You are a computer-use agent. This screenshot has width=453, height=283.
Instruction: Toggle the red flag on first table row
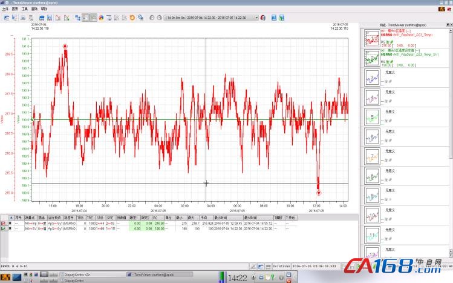coord(4,223)
